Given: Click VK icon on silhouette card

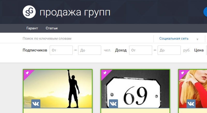Looking at the screenshot, I should click(x=36, y=104).
